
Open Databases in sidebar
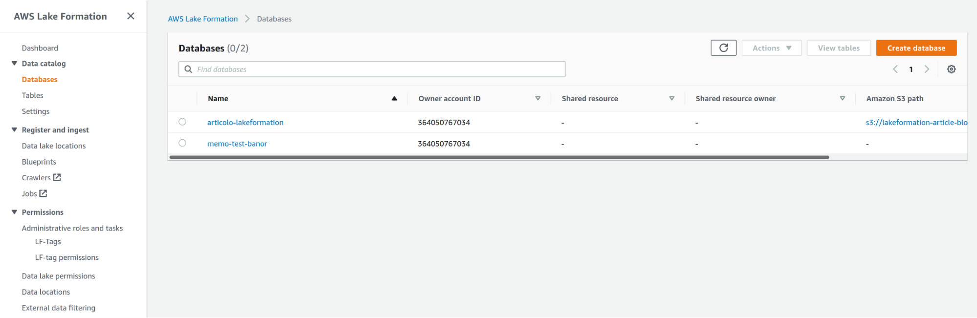(x=40, y=80)
